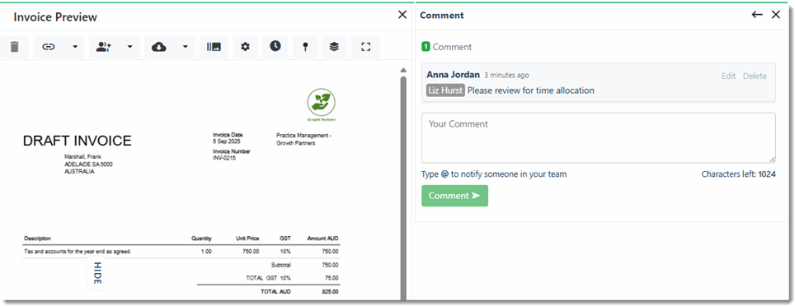Click the customer name Marshall, Frank
Image resolution: width=795 pixels, height=306 pixels.
83,157
